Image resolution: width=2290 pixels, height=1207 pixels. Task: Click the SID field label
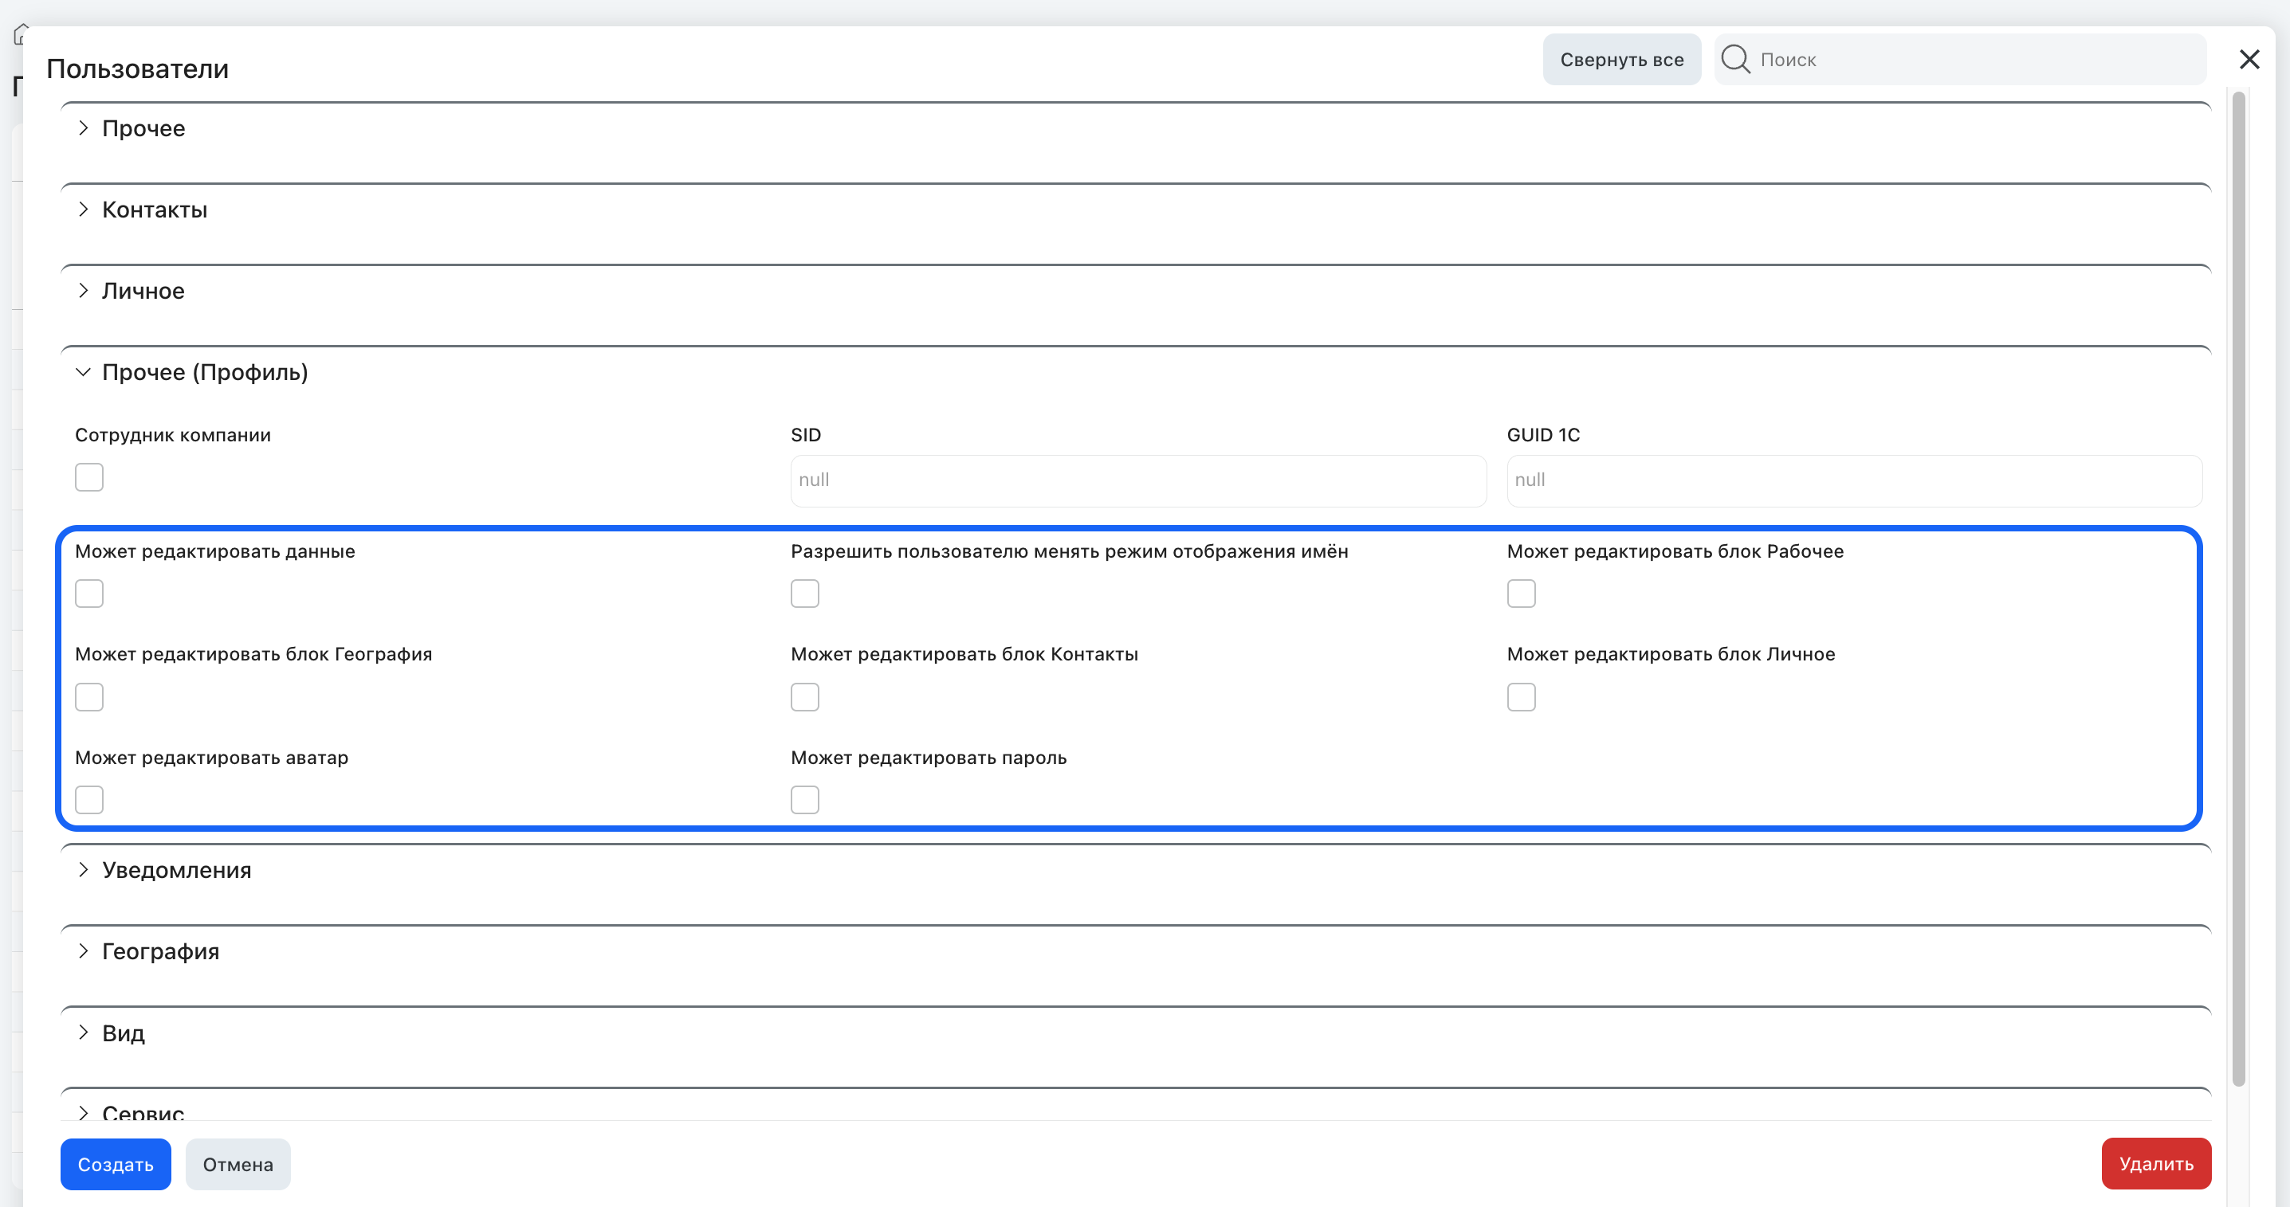click(805, 435)
